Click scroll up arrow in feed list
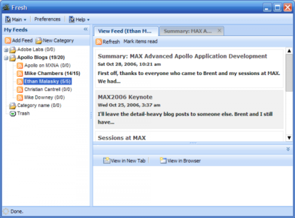This screenshot has height=218, width=295. [x=289, y=51]
